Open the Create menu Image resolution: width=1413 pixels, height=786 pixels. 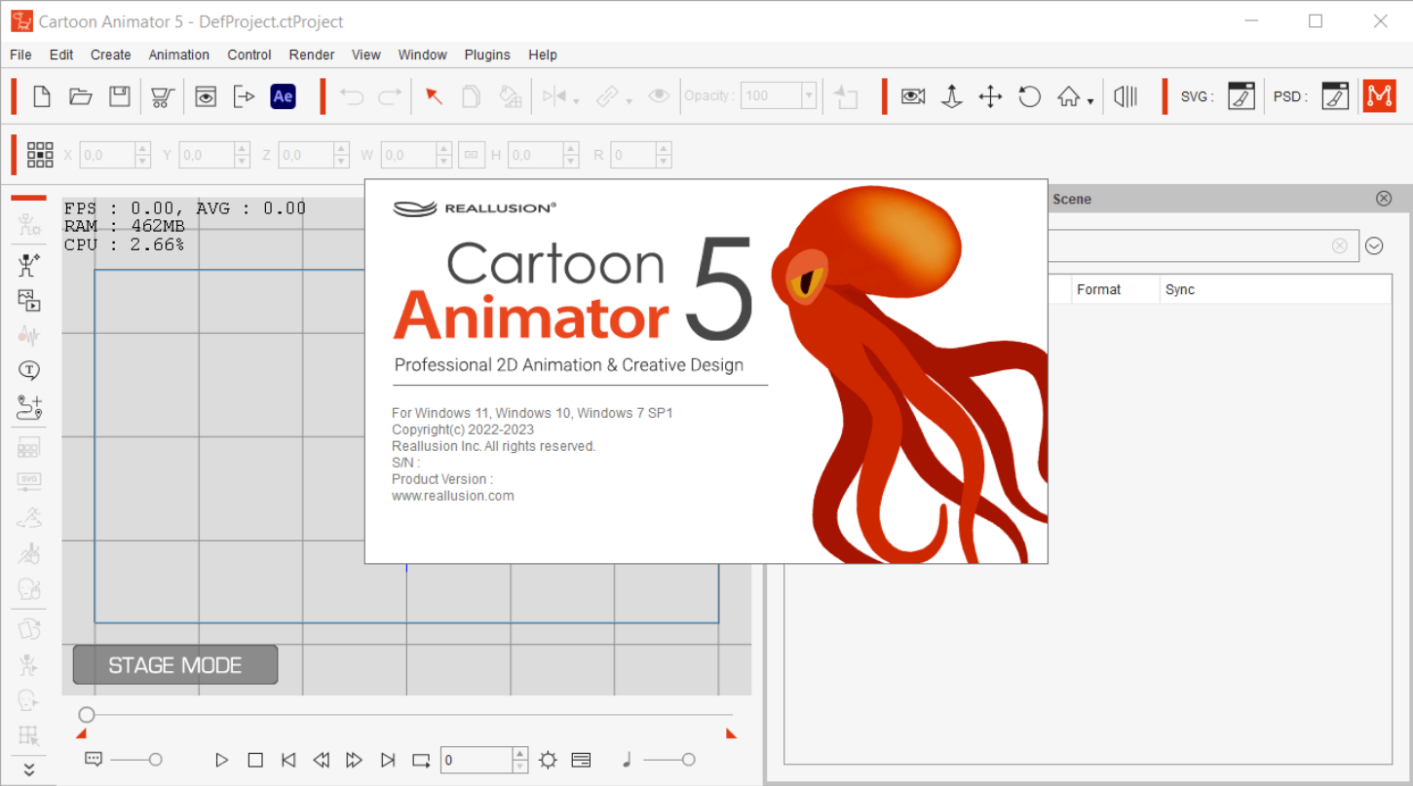point(111,55)
